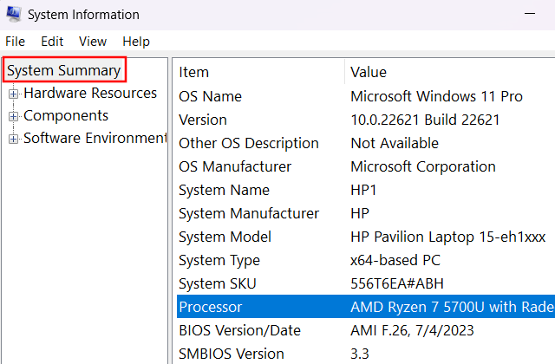The image size is (555, 364).
Task: Open the File menu
Action: [x=16, y=42]
